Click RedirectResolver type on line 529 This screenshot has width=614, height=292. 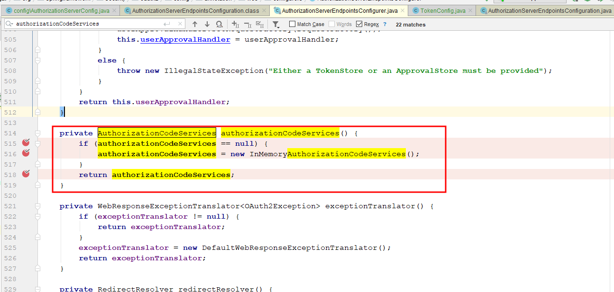click(x=136, y=289)
